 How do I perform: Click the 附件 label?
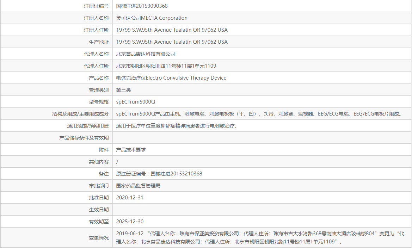coord(104,150)
